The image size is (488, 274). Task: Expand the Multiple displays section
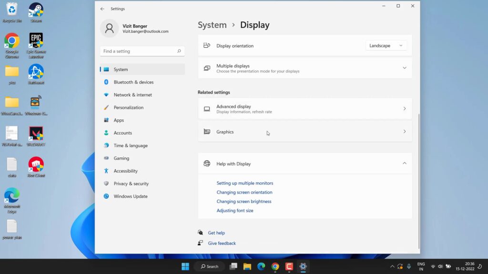click(x=404, y=68)
